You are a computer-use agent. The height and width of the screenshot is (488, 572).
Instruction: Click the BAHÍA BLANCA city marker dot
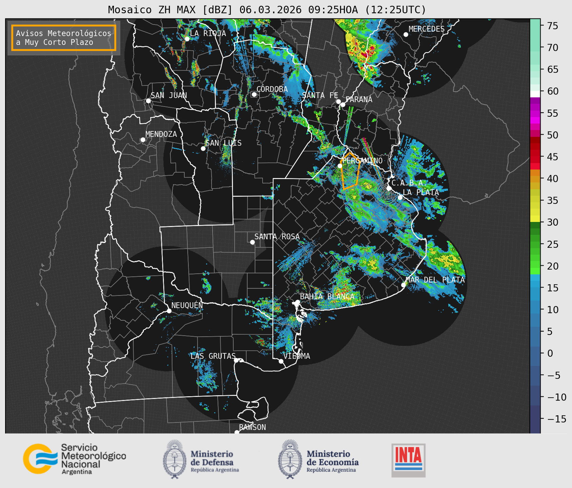point(297,302)
